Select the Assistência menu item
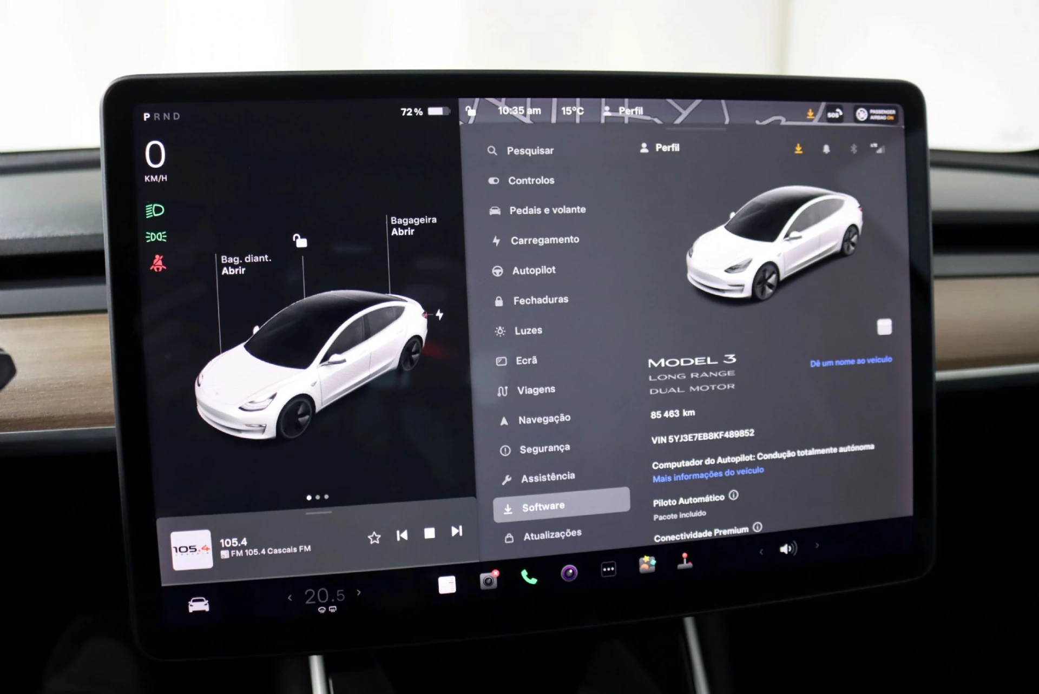 click(538, 478)
